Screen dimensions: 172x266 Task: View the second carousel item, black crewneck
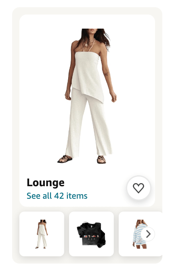click(x=91, y=234)
